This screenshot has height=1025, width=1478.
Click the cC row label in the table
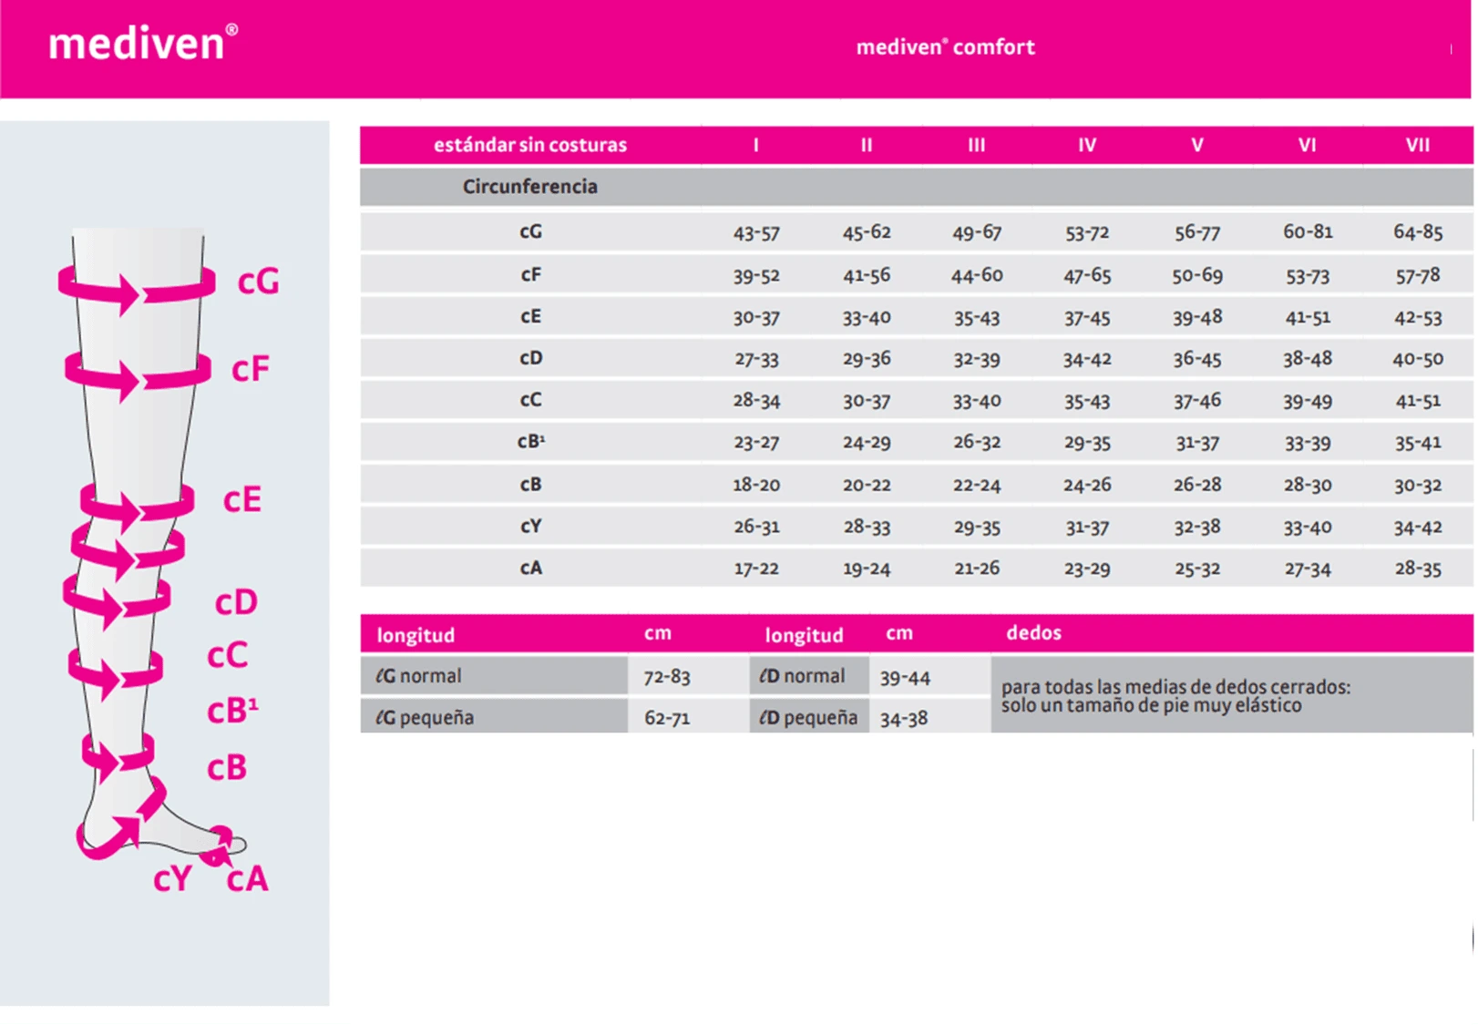(x=531, y=400)
